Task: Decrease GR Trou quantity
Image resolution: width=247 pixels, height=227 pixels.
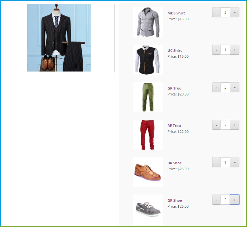Action: (x=216, y=87)
